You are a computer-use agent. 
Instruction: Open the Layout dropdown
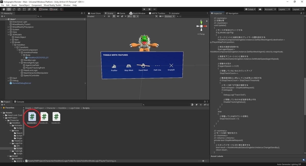298,9
